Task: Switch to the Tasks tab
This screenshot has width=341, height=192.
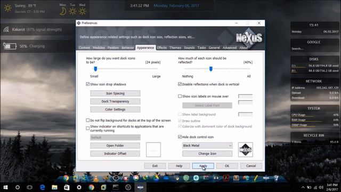Action: point(201,47)
